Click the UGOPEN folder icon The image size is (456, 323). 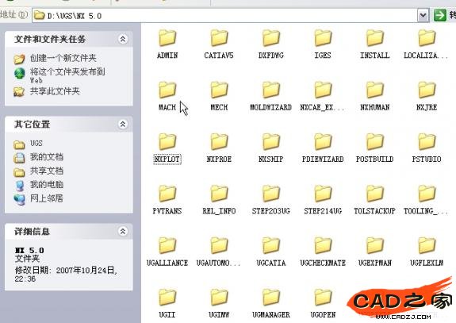click(x=323, y=297)
